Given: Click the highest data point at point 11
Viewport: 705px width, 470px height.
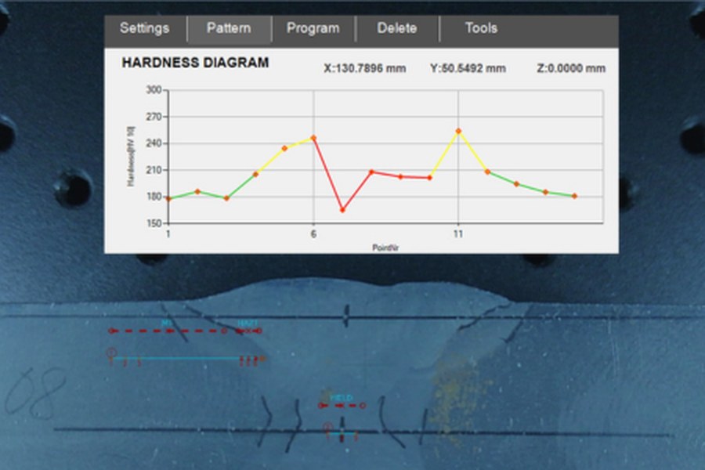Looking at the screenshot, I should pos(458,132).
